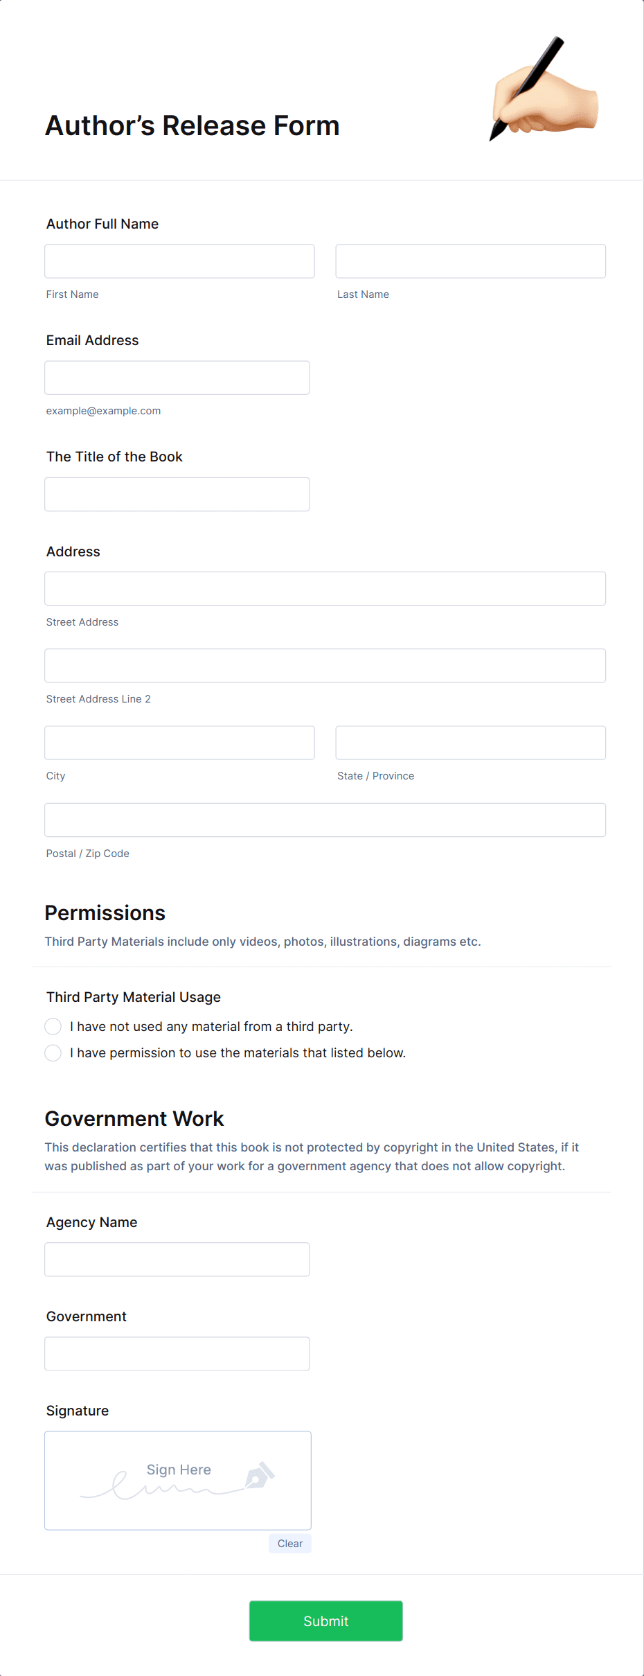Click the Email Address field
This screenshot has width=644, height=1676.
click(177, 378)
